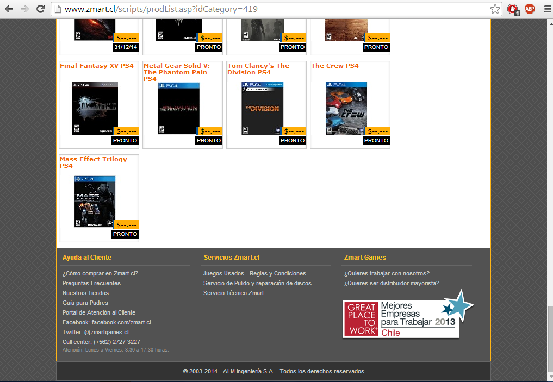Screen dimensions: 553x382
Task: Click the 'Ayuda al Cliente' footer heading
Action: pyautogui.click(x=87, y=258)
